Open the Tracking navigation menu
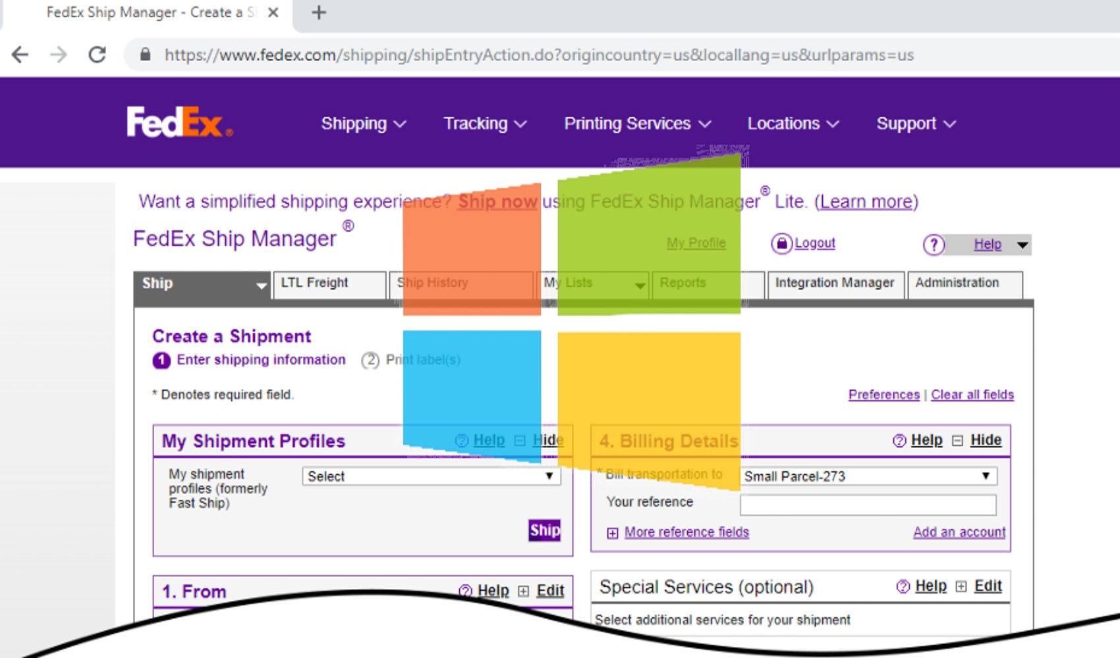Image resolution: width=1120 pixels, height=658 pixels. 486,123
